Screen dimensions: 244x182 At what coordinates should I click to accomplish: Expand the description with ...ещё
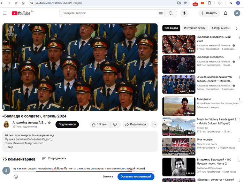[x=9, y=147]
